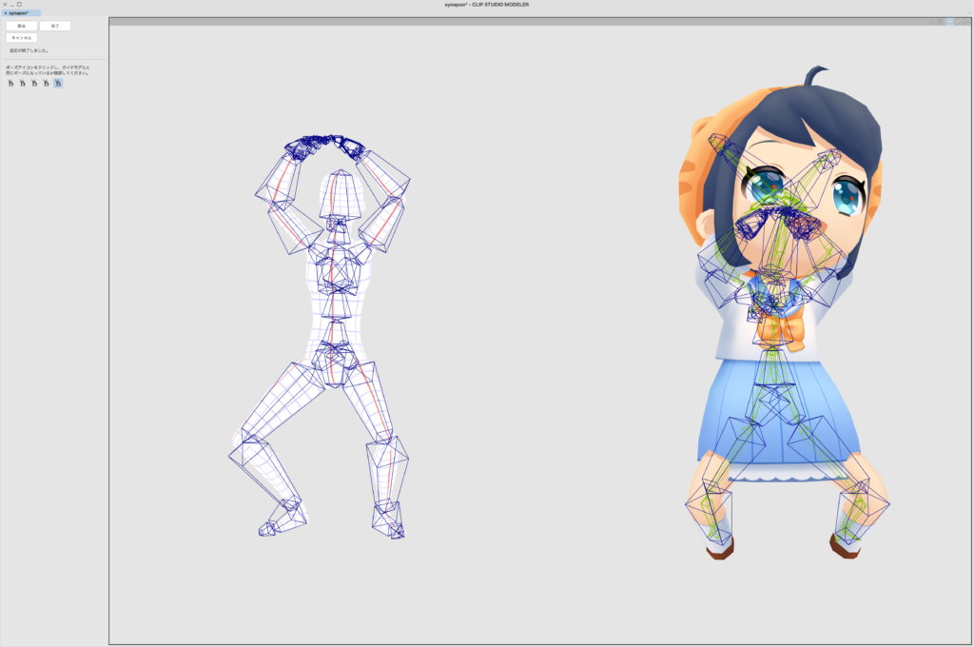
Task: Select the first pose icon in the row
Action: click(x=10, y=83)
